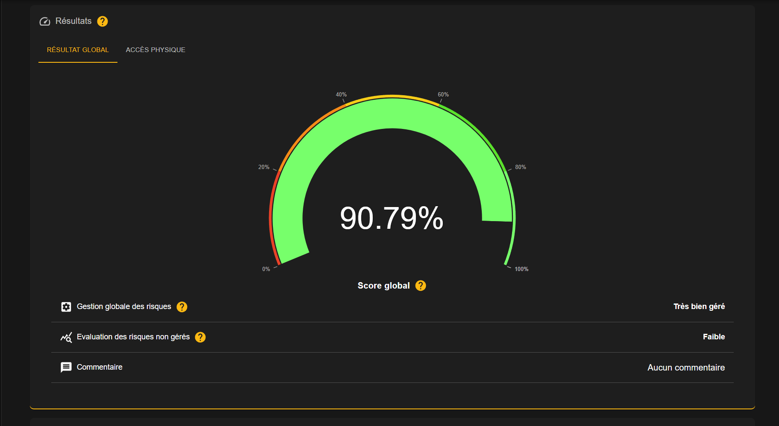Click the gear icon for Gestion globale des risques

[x=66, y=307]
